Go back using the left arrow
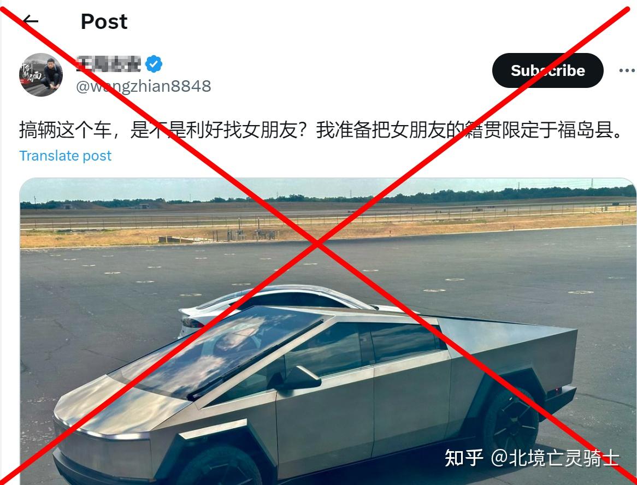 30,21
